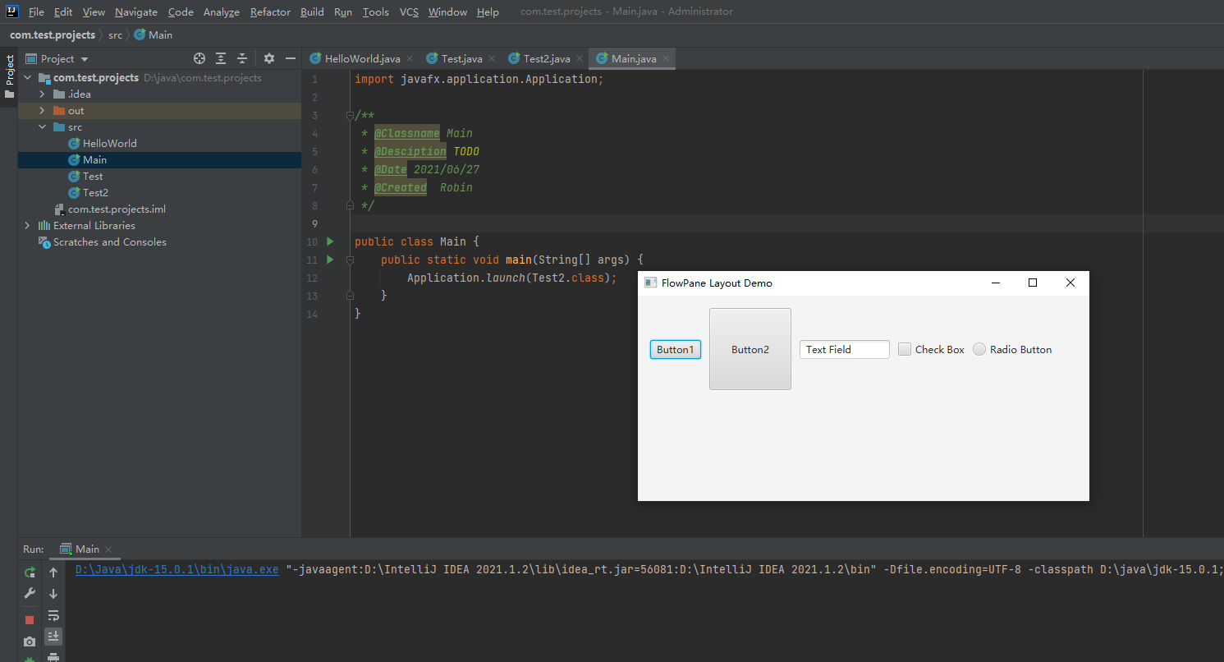The width and height of the screenshot is (1224, 662).
Task: Close the HelloWorld.java editor tab
Action: click(409, 58)
